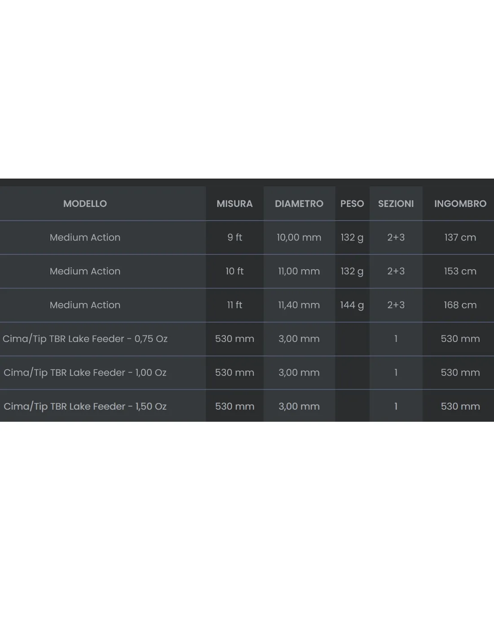The image size is (494, 638).
Task: Select Cima/Tip TBR Lake Feeder 1,50 Oz
Action: click(x=85, y=406)
